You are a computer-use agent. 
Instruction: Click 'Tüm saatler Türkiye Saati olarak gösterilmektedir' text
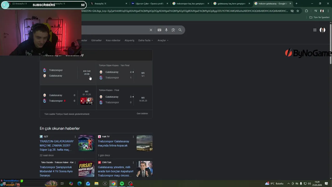(x=67, y=114)
